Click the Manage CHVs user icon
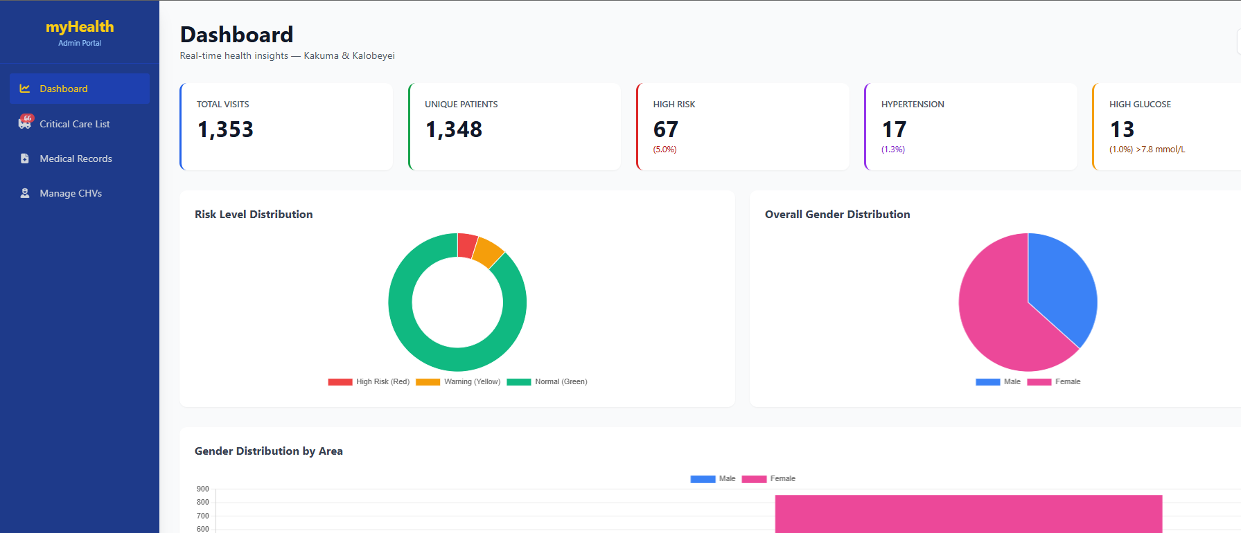Viewport: 1241px width, 533px height. pyautogui.click(x=25, y=193)
